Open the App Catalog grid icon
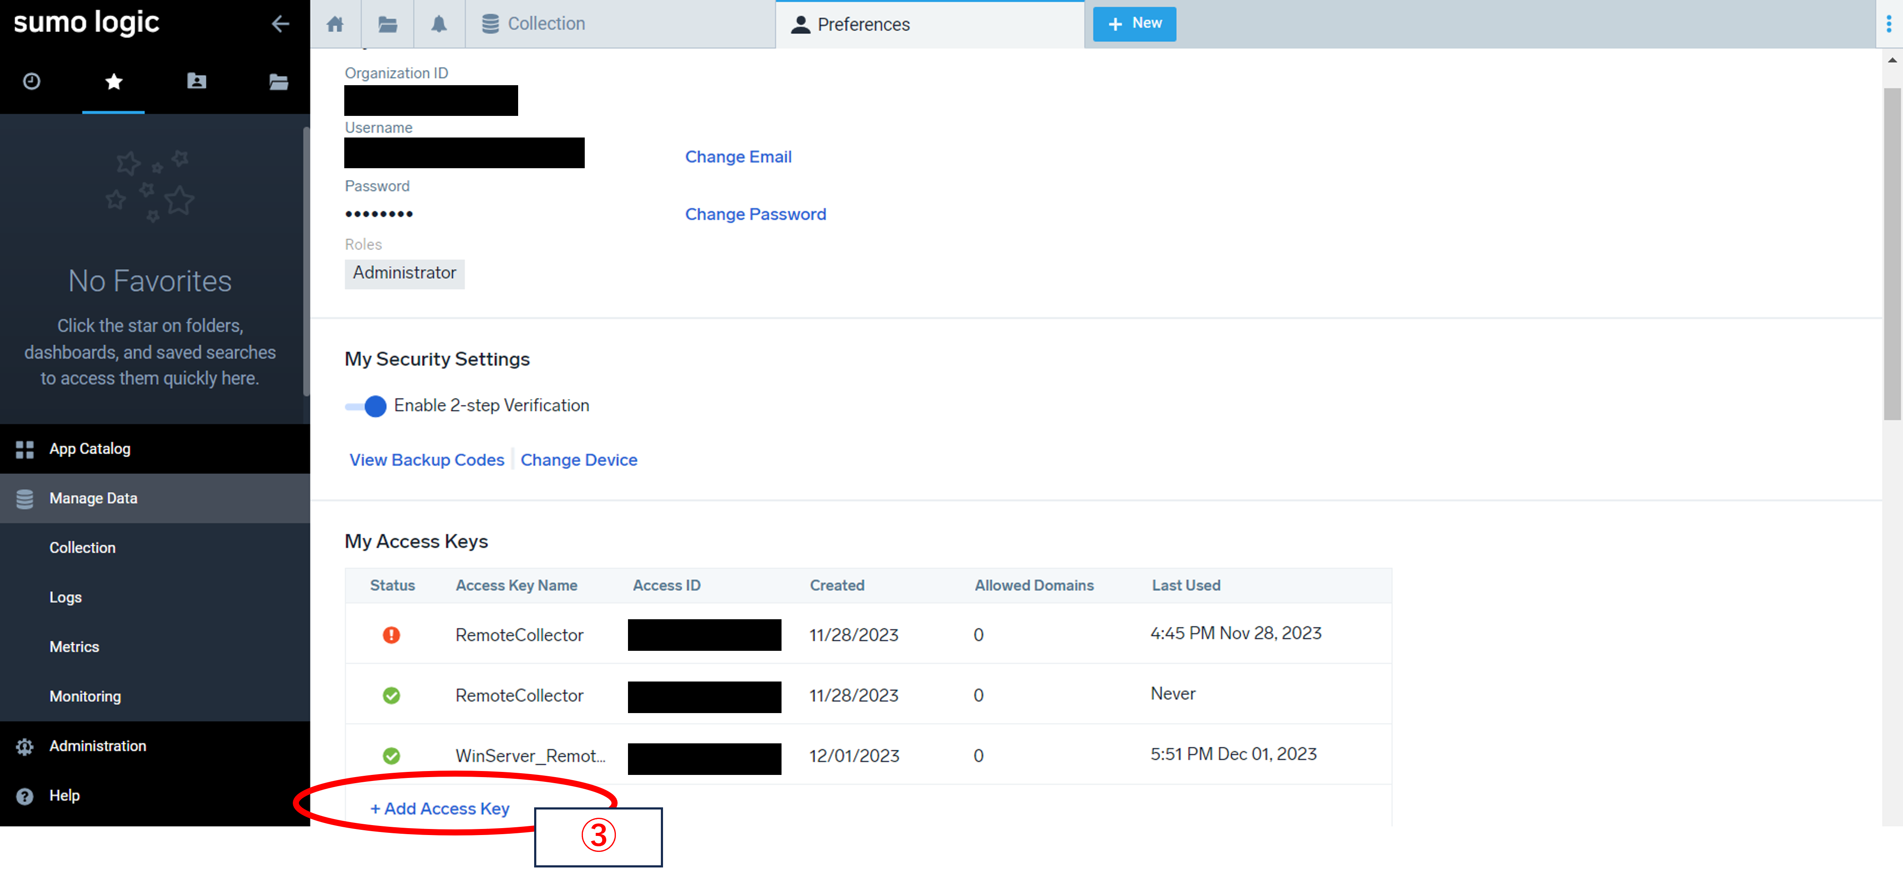The height and width of the screenshot is (880, 1903). (24, 448)
